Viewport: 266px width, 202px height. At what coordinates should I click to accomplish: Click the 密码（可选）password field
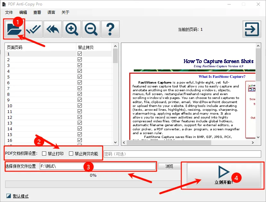tap(182, 154)
